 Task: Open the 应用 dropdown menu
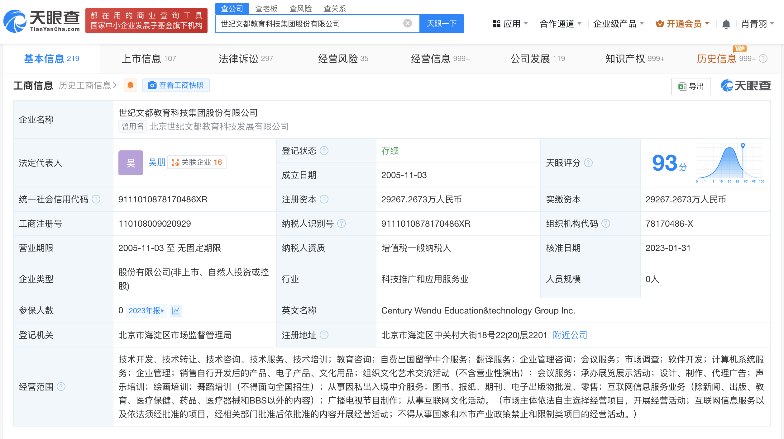510,24
